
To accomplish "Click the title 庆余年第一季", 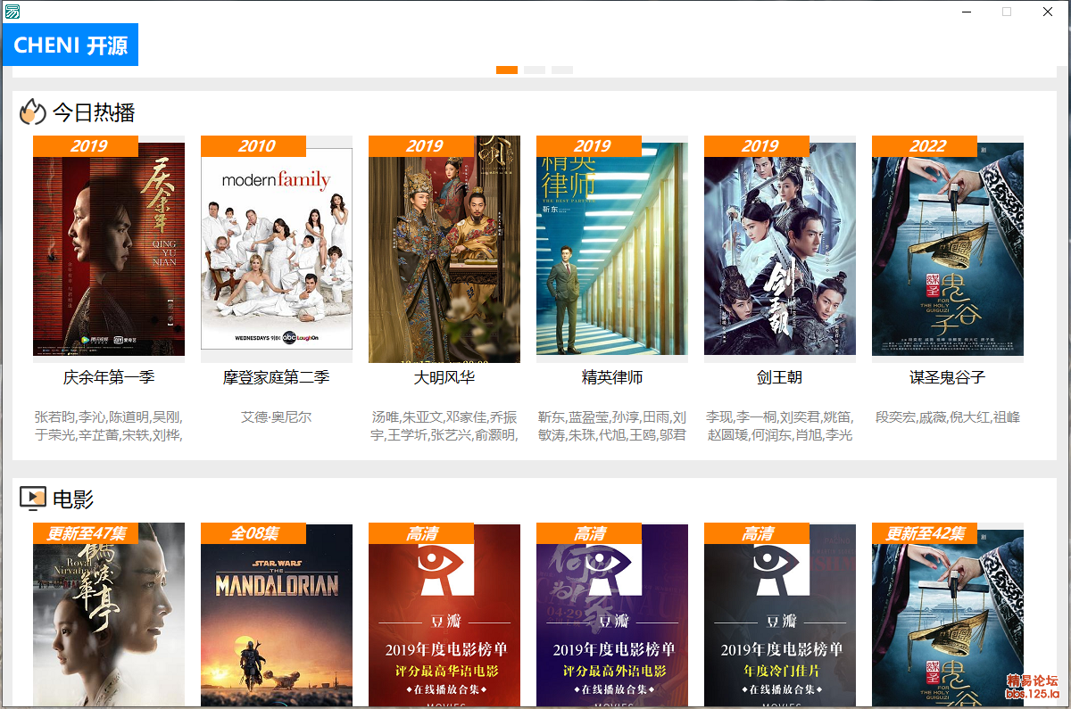I will pos(109,377).
